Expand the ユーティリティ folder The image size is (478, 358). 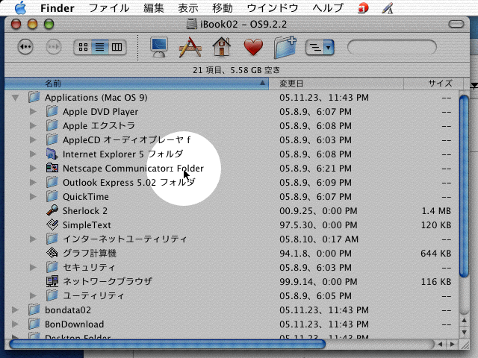pos(33,296)
